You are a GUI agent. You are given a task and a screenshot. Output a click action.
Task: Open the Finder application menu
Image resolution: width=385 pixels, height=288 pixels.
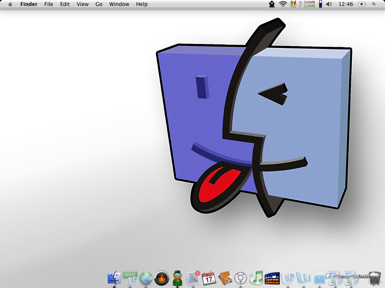pos(29,4)
